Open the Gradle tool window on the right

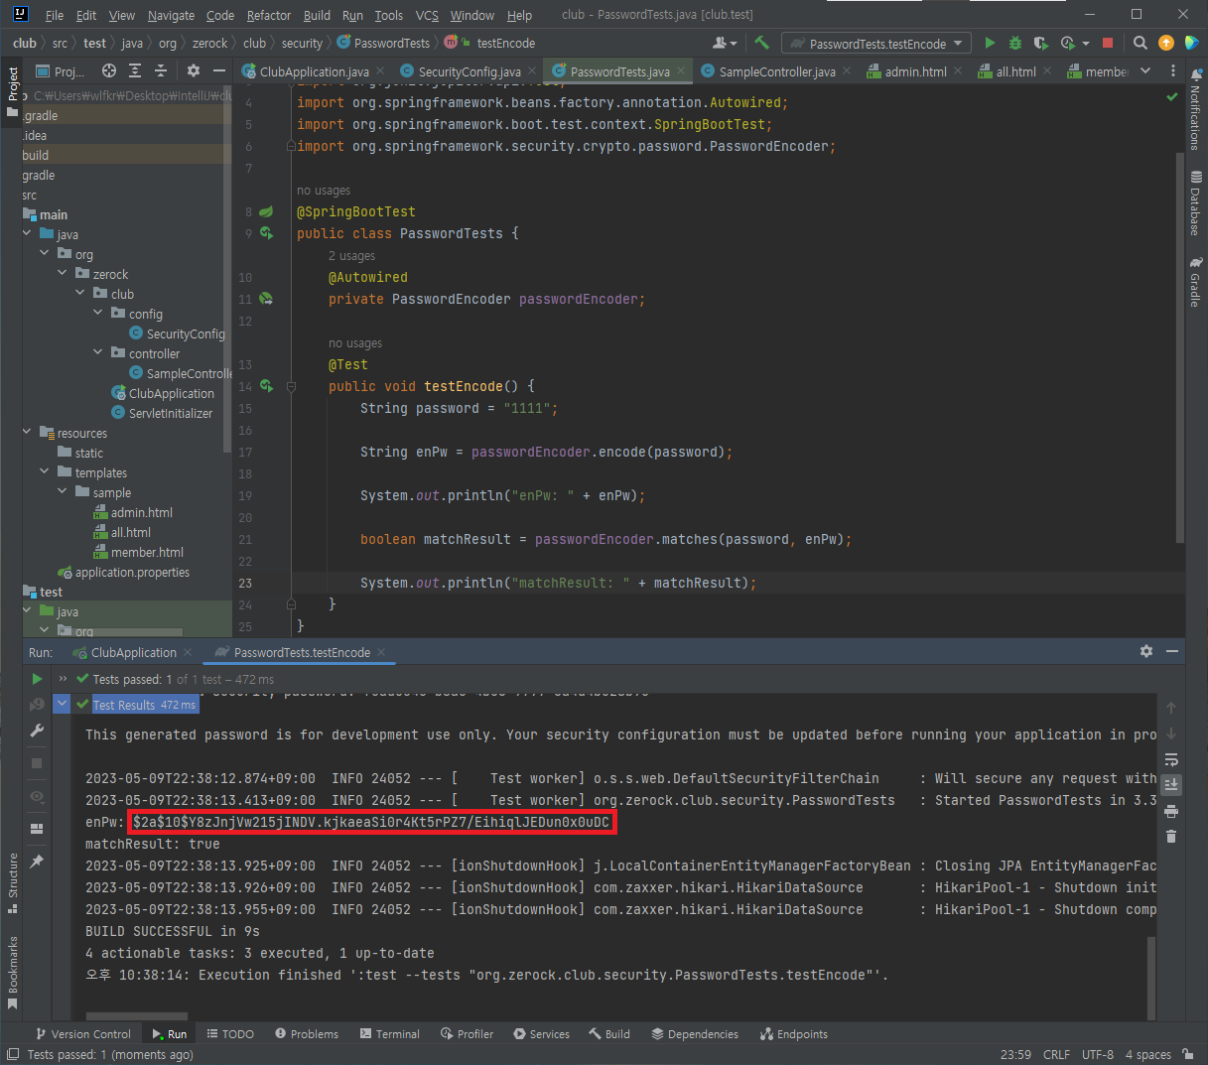click(1195, 282)
